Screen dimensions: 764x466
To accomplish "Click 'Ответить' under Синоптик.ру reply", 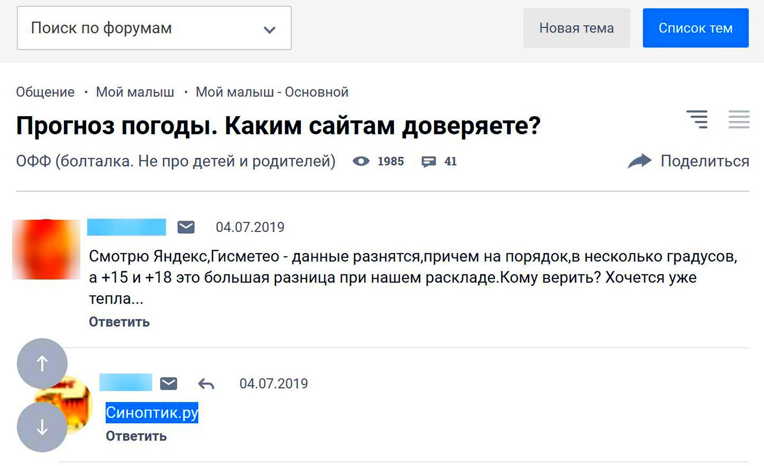I will (136, 436).
